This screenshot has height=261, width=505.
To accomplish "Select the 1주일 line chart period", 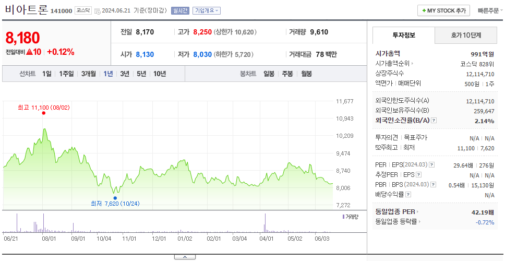I will pyautogui.click(x=66, y=74).
